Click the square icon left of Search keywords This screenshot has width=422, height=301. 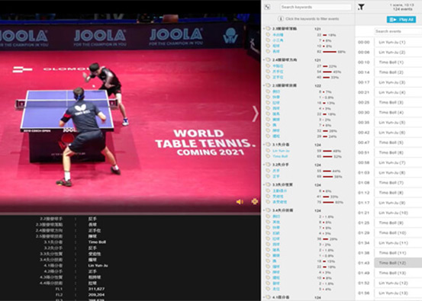pos(268,7)
